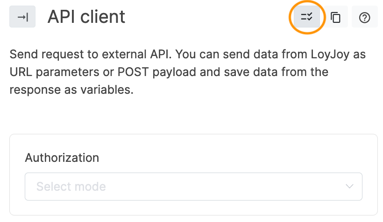
Task: Click the word "LoyJoy" in the description
Action: tap(329, 55)
